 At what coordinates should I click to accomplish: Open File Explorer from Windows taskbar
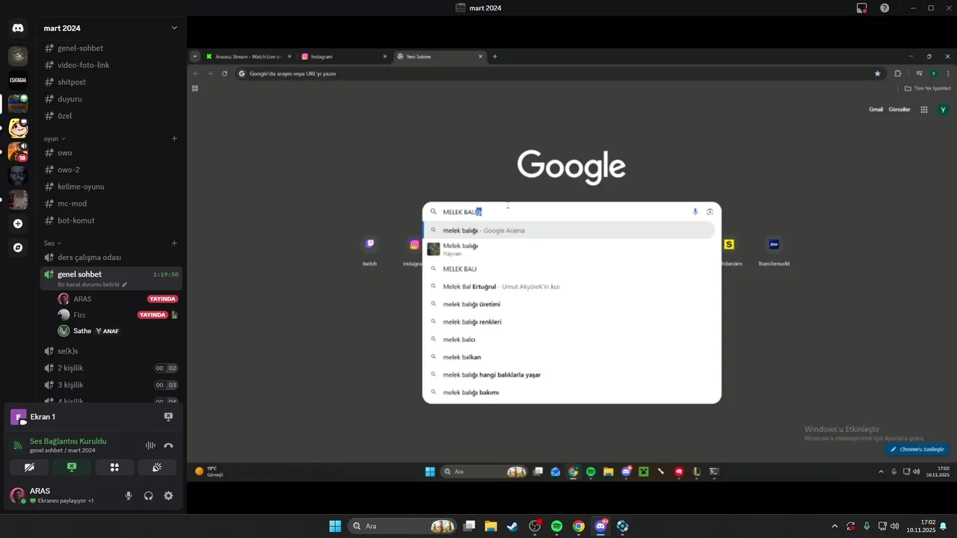pyautogui.click(x=490, y=526)
